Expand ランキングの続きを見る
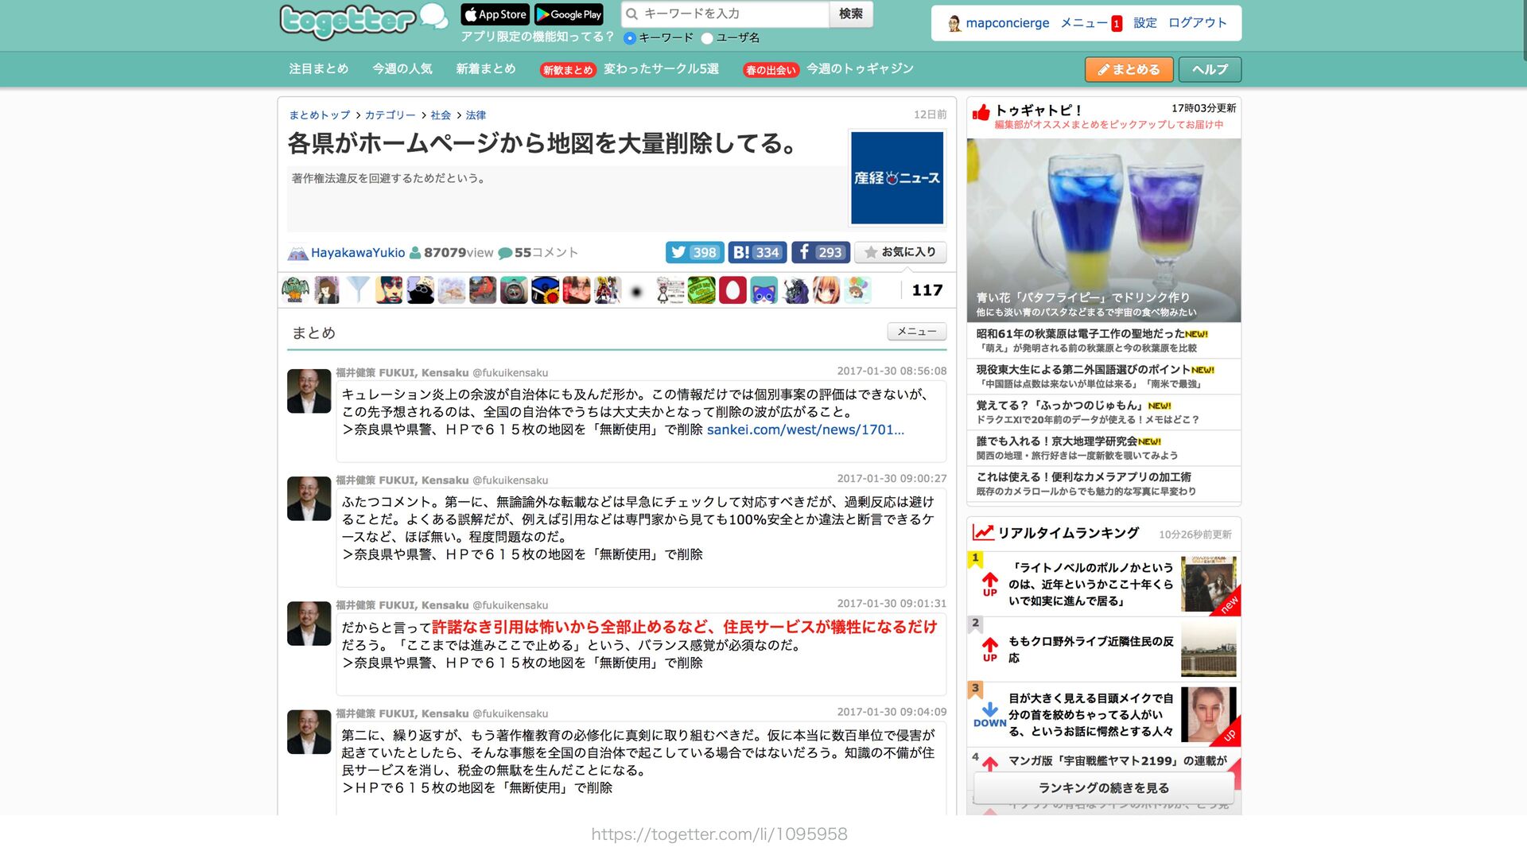Screen dimensions: 1527x859 [1103, 788]
